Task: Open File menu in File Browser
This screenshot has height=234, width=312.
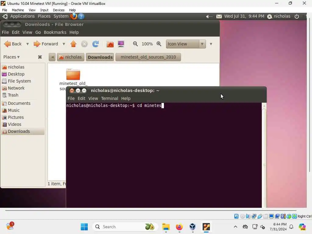Action: [5, 32]
